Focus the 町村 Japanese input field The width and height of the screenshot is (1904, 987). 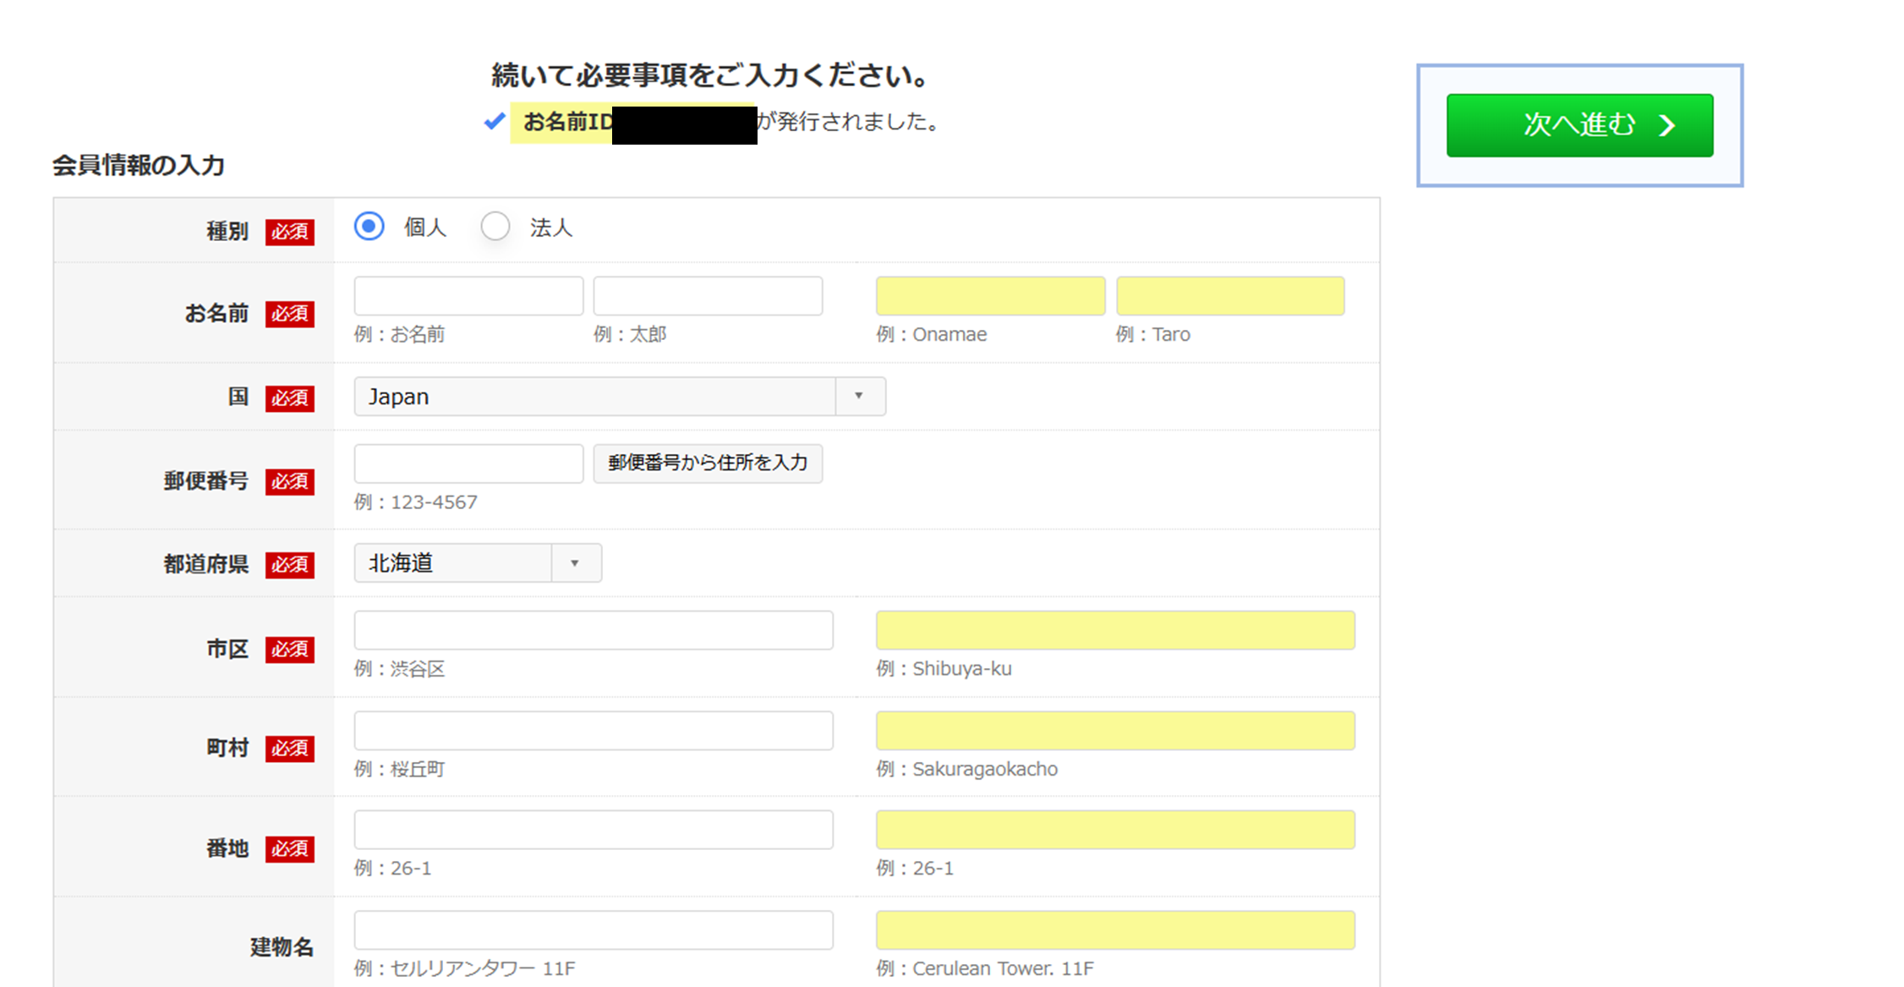(x=594, y=730)
